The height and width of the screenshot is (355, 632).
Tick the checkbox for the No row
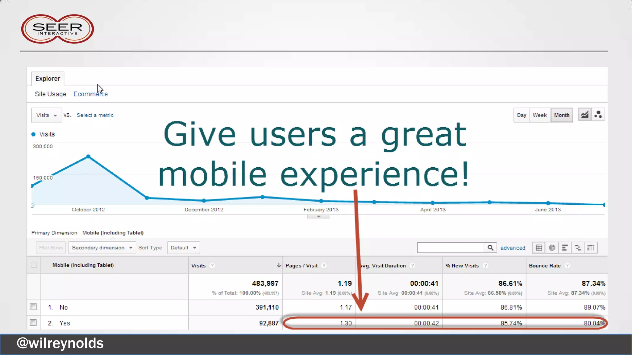coord(33,307)
